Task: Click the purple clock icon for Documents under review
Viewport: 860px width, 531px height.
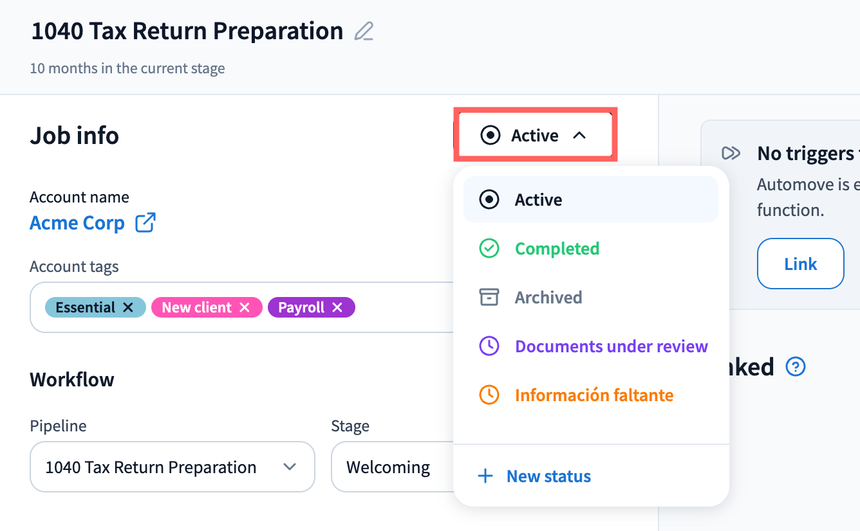Action: pyautogui.click(x=489, y=346)
